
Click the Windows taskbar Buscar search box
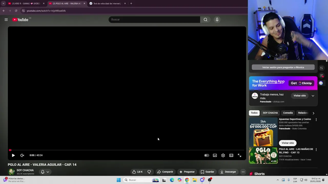click(x=141, y=180)
